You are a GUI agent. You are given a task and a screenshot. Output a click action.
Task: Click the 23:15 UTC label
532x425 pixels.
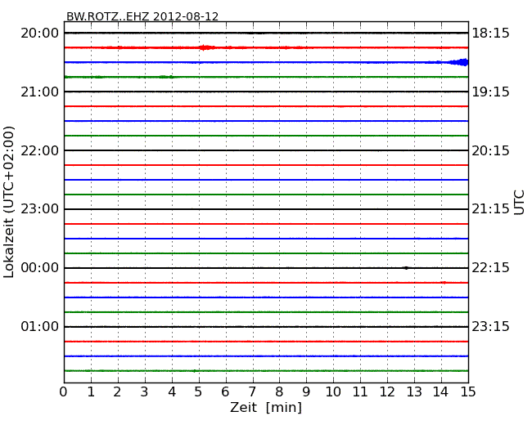pos(490,327)
